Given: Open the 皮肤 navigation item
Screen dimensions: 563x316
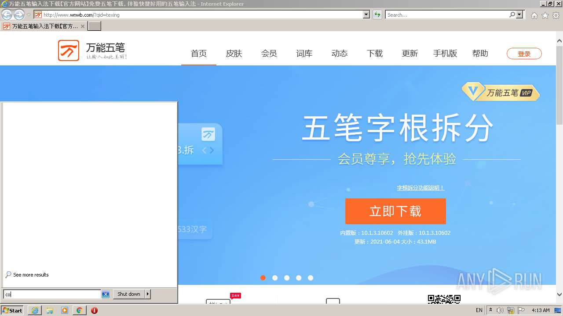Looking at the screenshot, I should pyautogui.click(x=234, y=53).
